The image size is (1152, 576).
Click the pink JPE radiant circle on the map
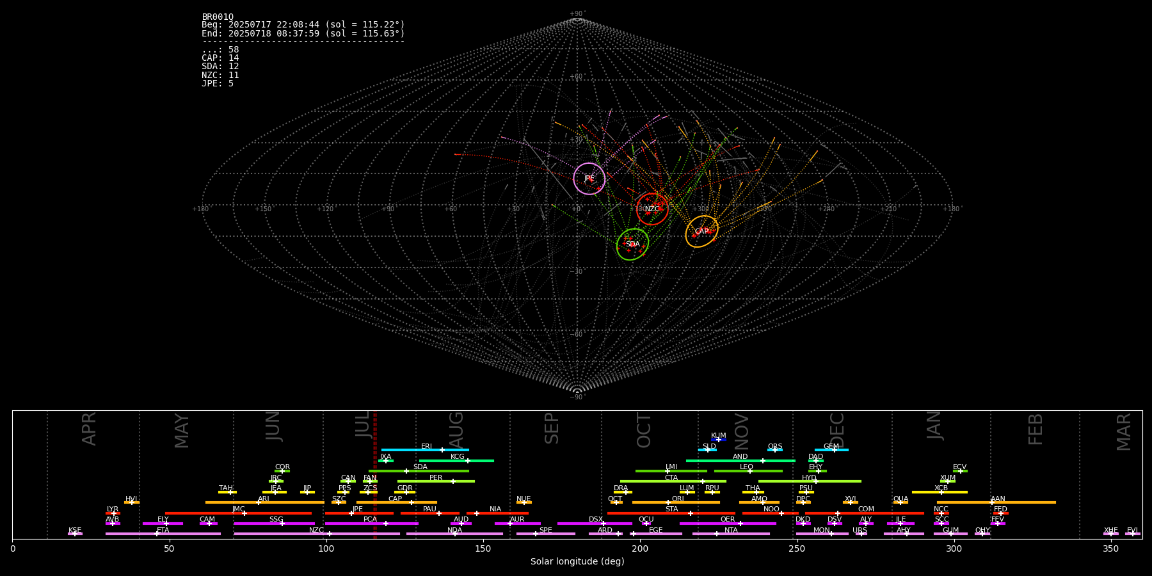[x=589, y=179]
